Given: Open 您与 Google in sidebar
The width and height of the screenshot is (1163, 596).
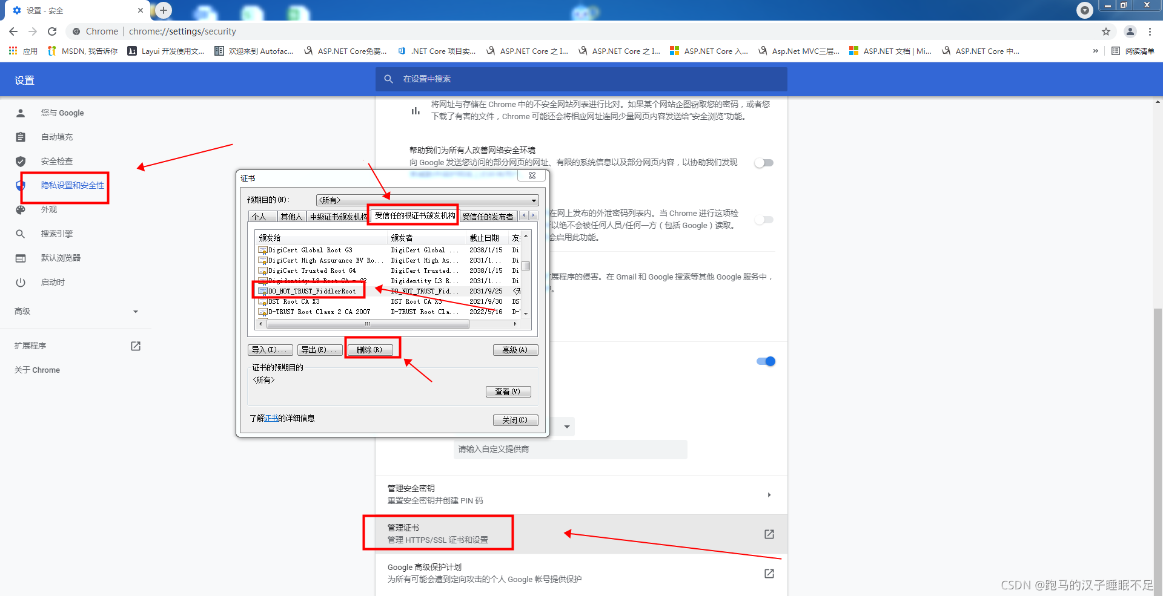Looking at the screenshot, I should (x=62, y=113).
